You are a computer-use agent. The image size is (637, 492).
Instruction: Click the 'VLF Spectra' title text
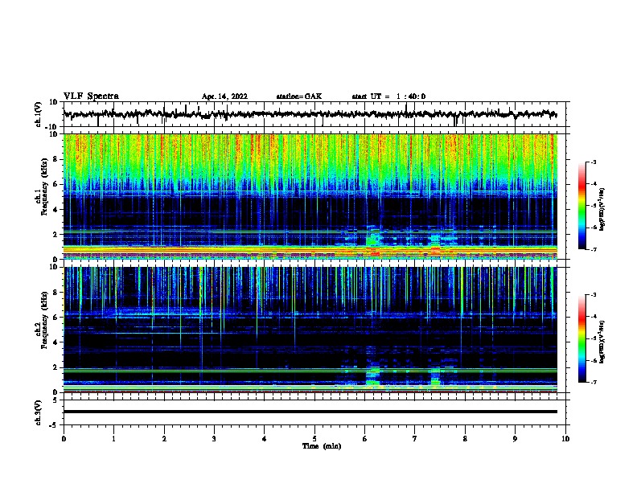[x=91, y=96]
